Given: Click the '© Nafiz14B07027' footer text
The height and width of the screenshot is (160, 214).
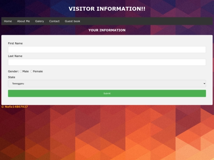Looking at the screenshot, I should (15, 107).
